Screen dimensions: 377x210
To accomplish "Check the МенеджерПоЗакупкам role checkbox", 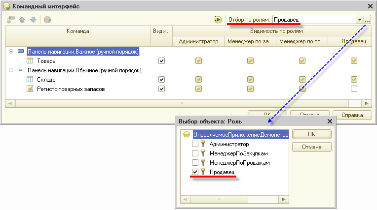I will (195, 153).
